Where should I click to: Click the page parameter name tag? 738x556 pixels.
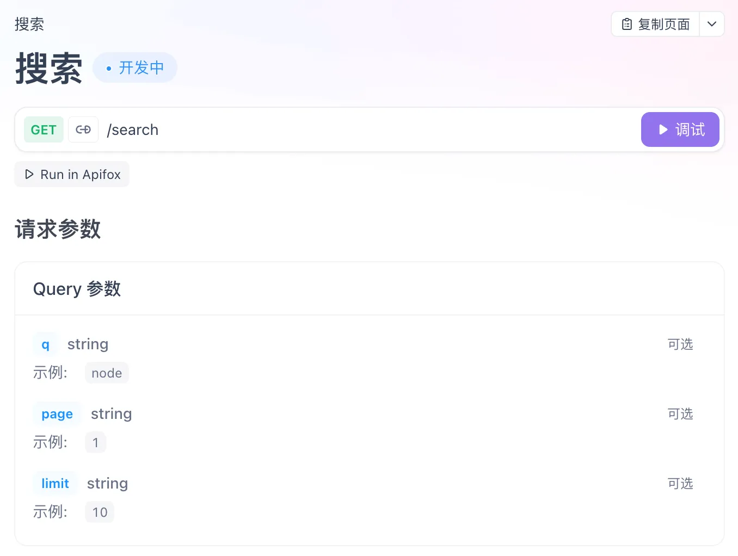57,414
